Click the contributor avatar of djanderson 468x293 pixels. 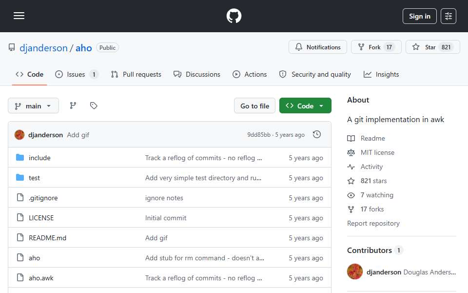[x=354, y=272]
